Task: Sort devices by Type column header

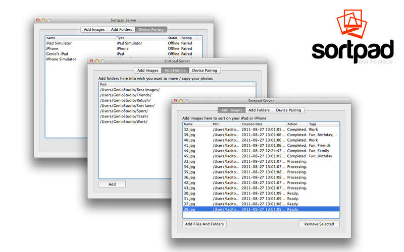Action: click(141, 38)
